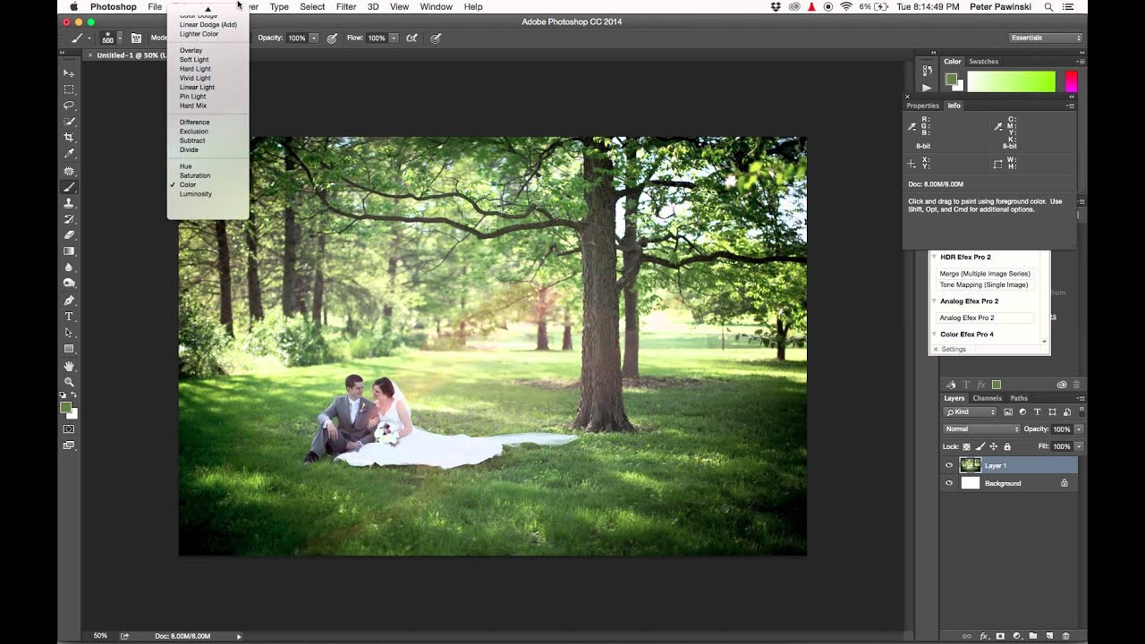
Task: Select the Blur tool
Action: pyautogui.click(x=69, y=267)
